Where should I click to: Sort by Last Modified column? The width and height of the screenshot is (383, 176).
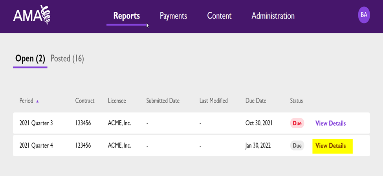(x=213, y=101)
